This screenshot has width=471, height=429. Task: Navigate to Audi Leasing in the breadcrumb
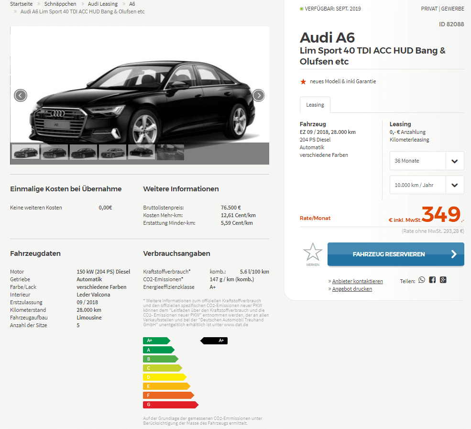coord(103,4)
